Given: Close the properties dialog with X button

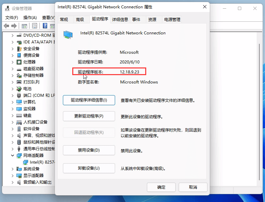Looking at the screenshot, I should coord(204,6).
